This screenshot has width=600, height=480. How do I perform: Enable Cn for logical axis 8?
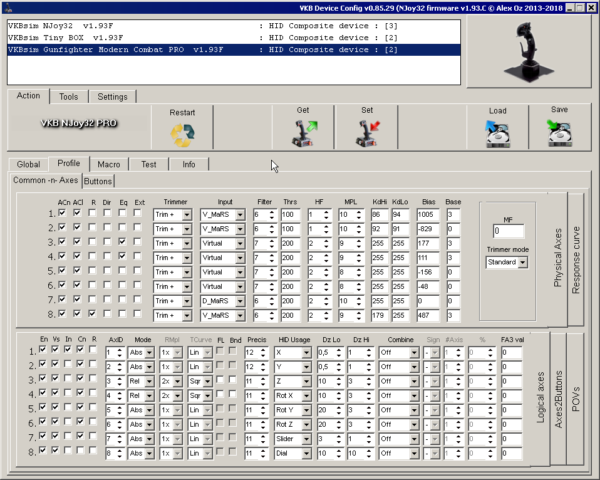click(x=80, y=451)
